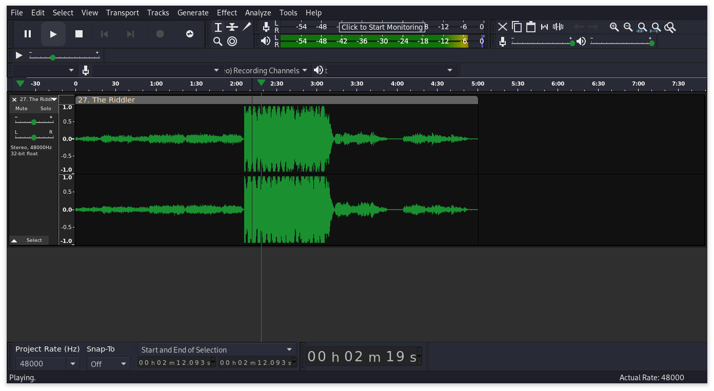714x391 pixels.
Task: Zoom in on the timeline
Action: coord(614,27)
